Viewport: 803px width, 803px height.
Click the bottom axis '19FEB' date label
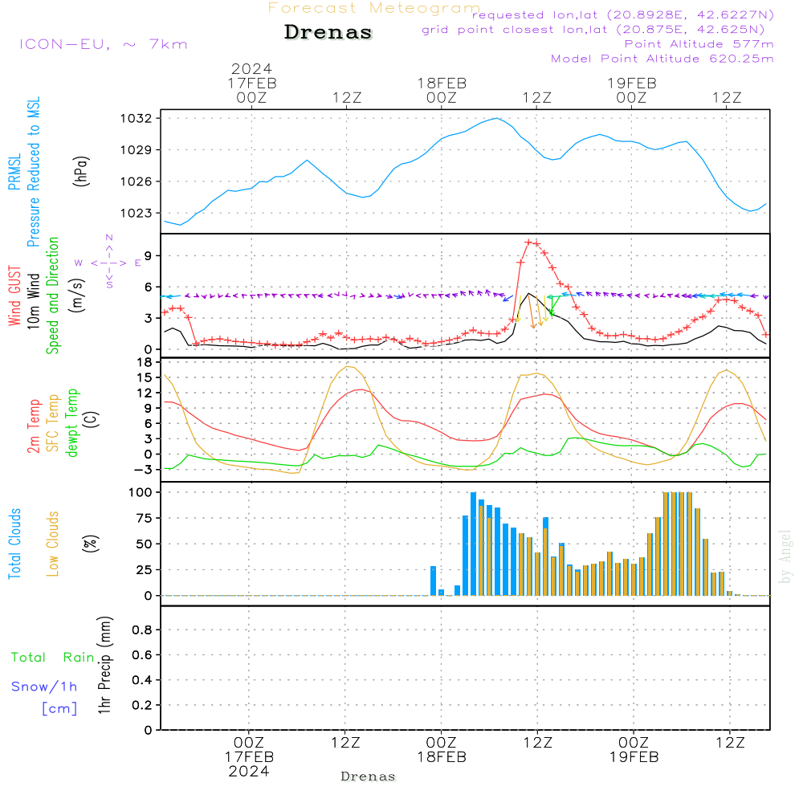634,757
